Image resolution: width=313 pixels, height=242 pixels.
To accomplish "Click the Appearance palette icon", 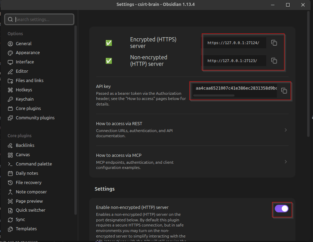I will tap(10, 53).
